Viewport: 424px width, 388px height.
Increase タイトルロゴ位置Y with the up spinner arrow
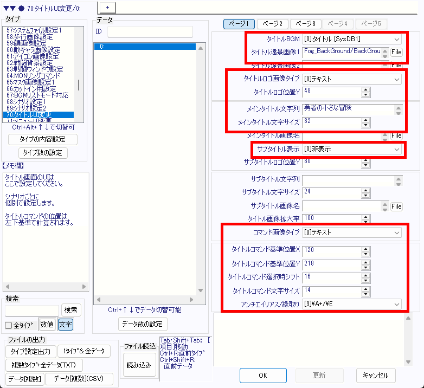pyautogui.click(x=365, y=89)
